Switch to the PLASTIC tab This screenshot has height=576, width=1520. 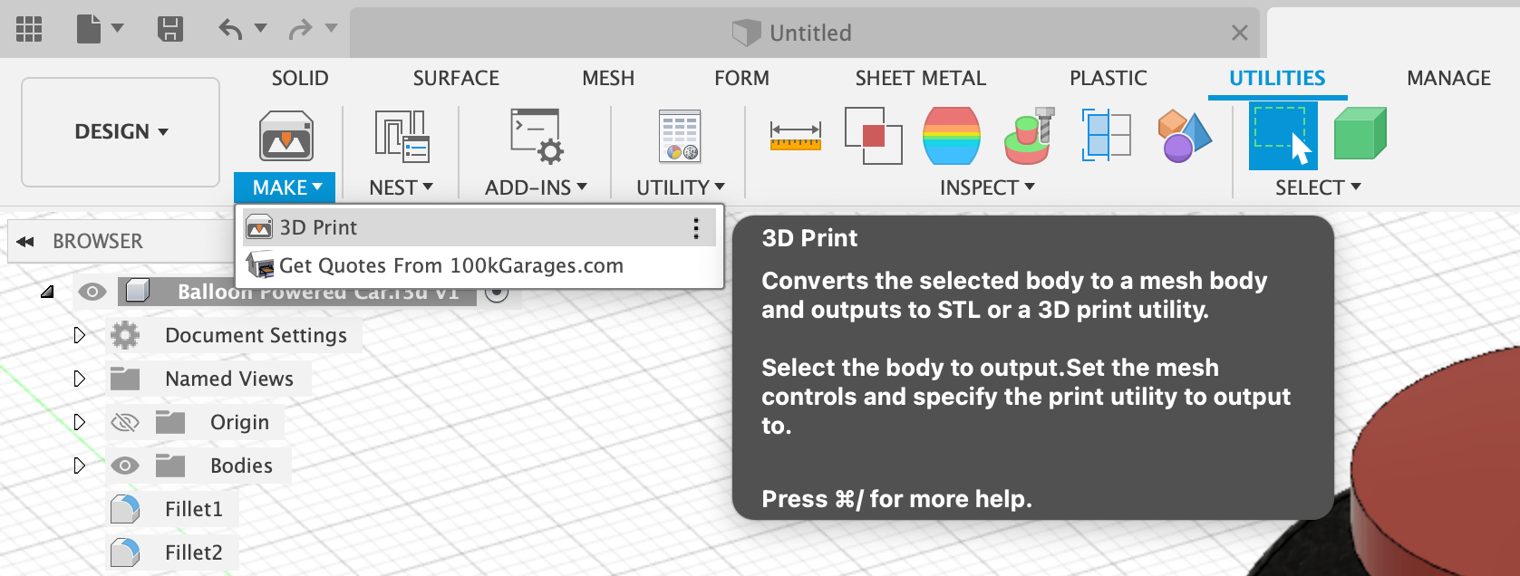tap(1108, 79)
